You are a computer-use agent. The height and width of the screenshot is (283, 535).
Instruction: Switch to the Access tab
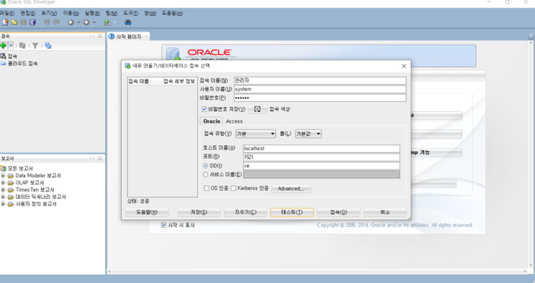[234, 121]
